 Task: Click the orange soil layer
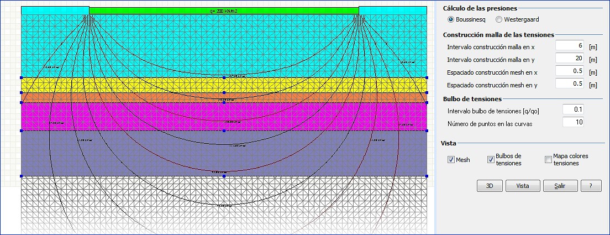tap(224, 97)
